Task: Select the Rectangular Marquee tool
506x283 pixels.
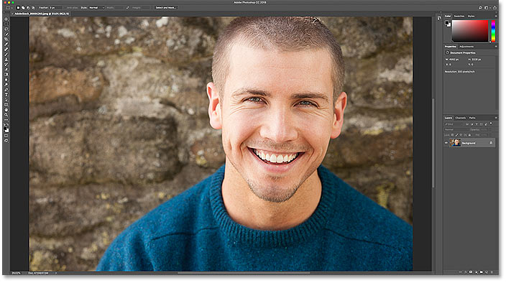Action: click(6, 24)
